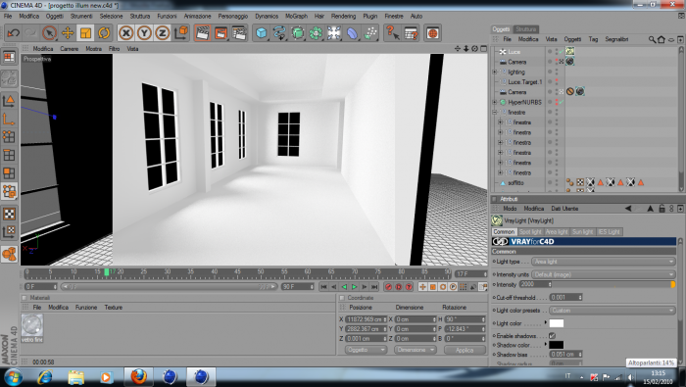The height and width of the screenshot is (387, 686).
Task: Open the Windows Start menu
Action: click(13, 376)
